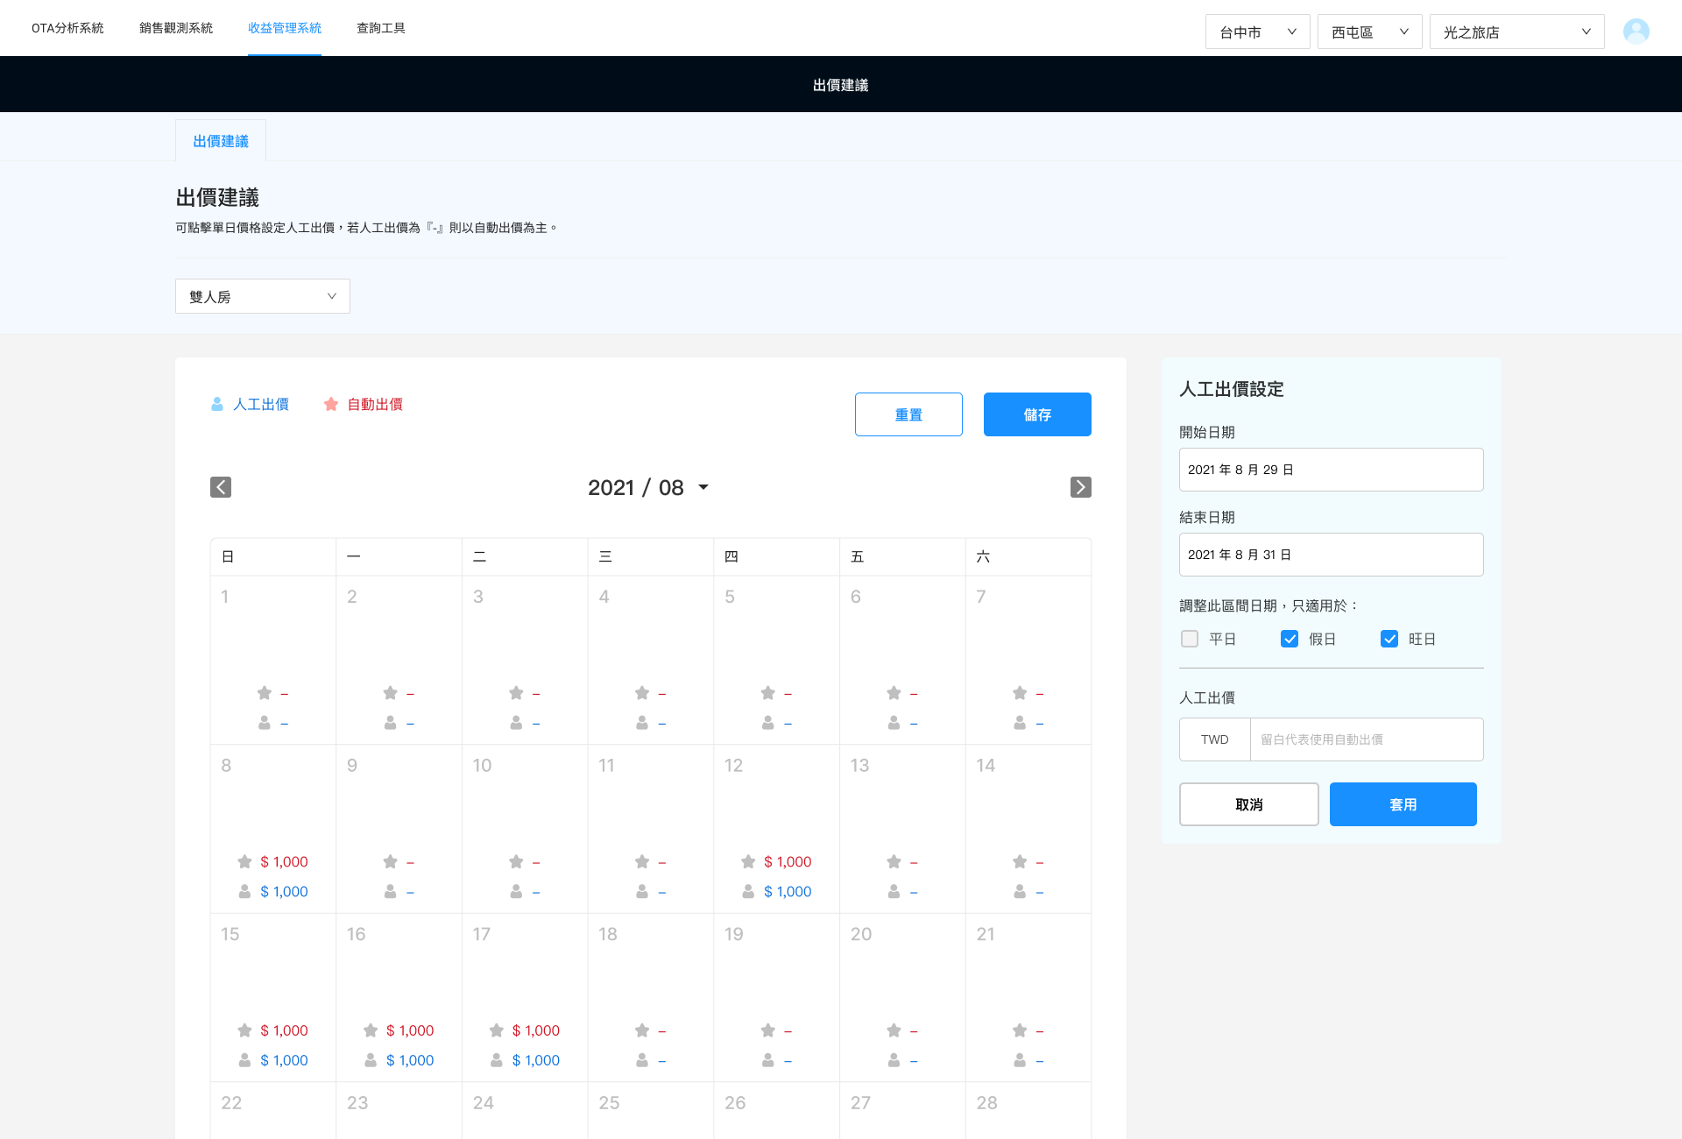1682x1139 pixels.
Task: Select calendar day 2 cell
Action: pos(399,660)
